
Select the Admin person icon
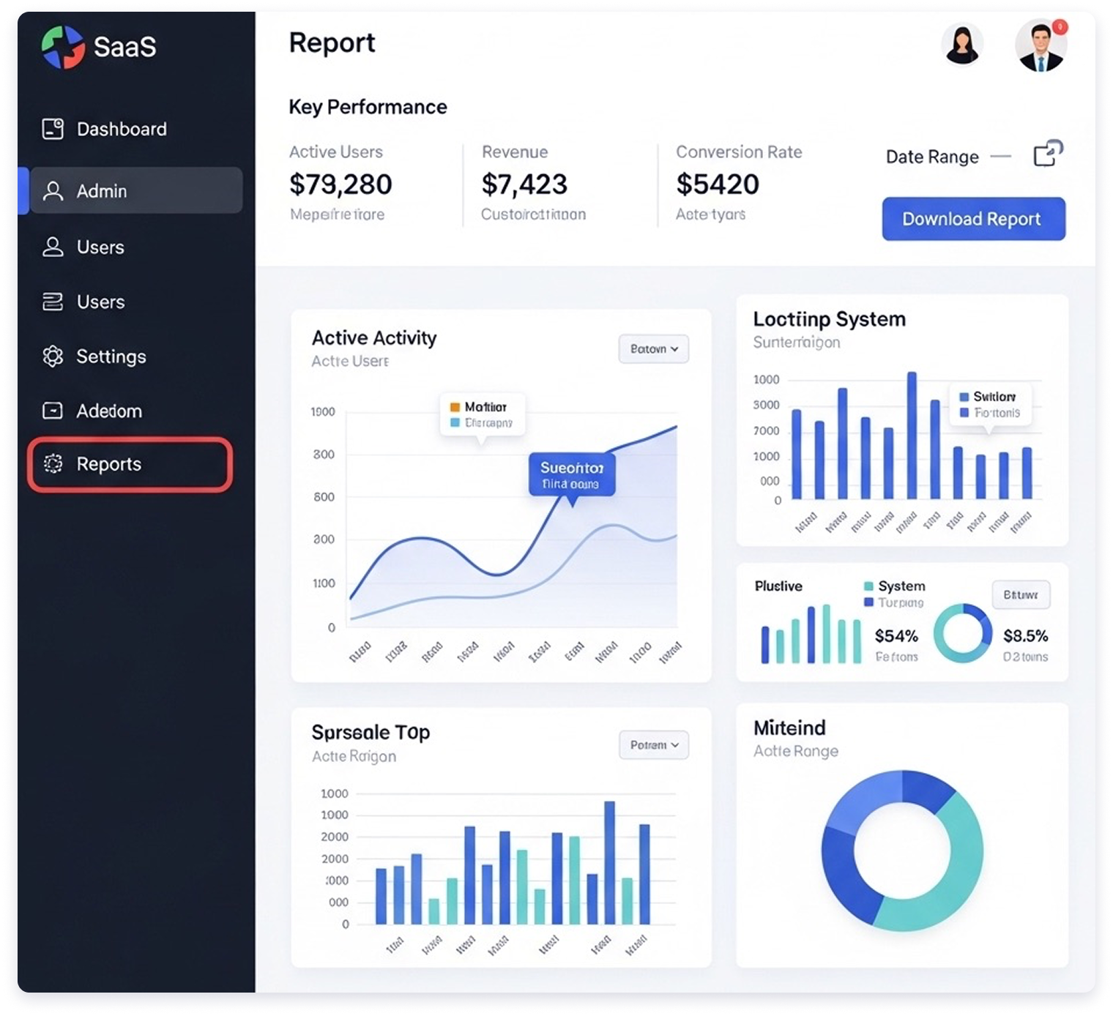point(53,191)
